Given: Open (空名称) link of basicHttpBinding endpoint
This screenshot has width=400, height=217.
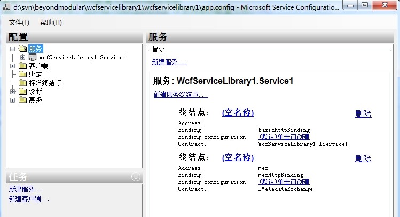Looking at the screenshot, I should tap(238, 113).
